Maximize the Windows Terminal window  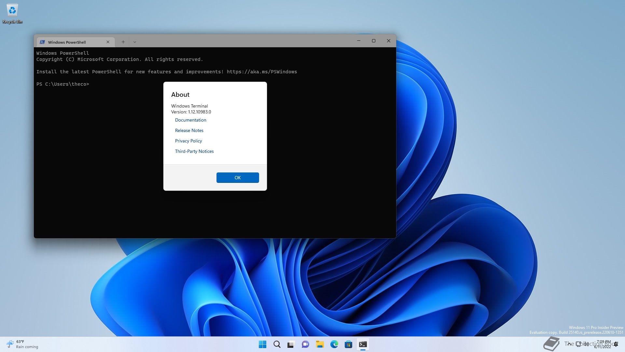(x=374, y=41)
